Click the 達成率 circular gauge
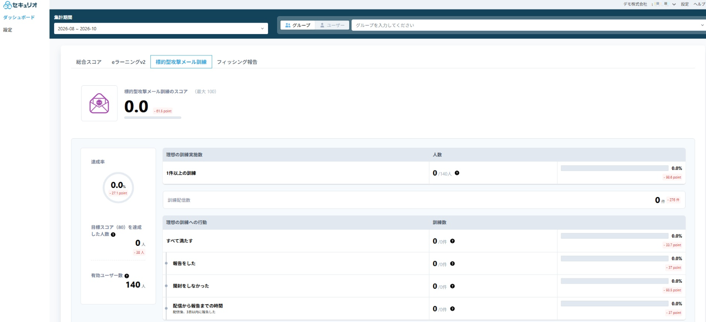 coord(118,188)
